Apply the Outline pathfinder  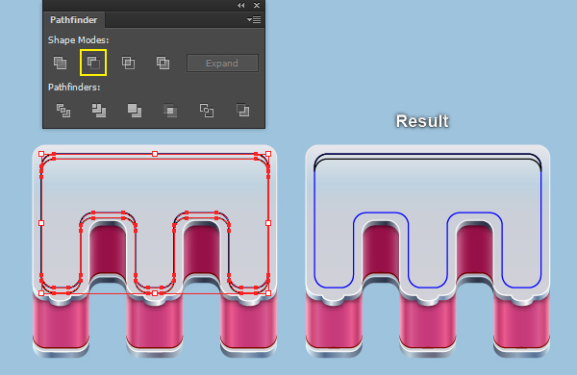[x=207, y=111]
